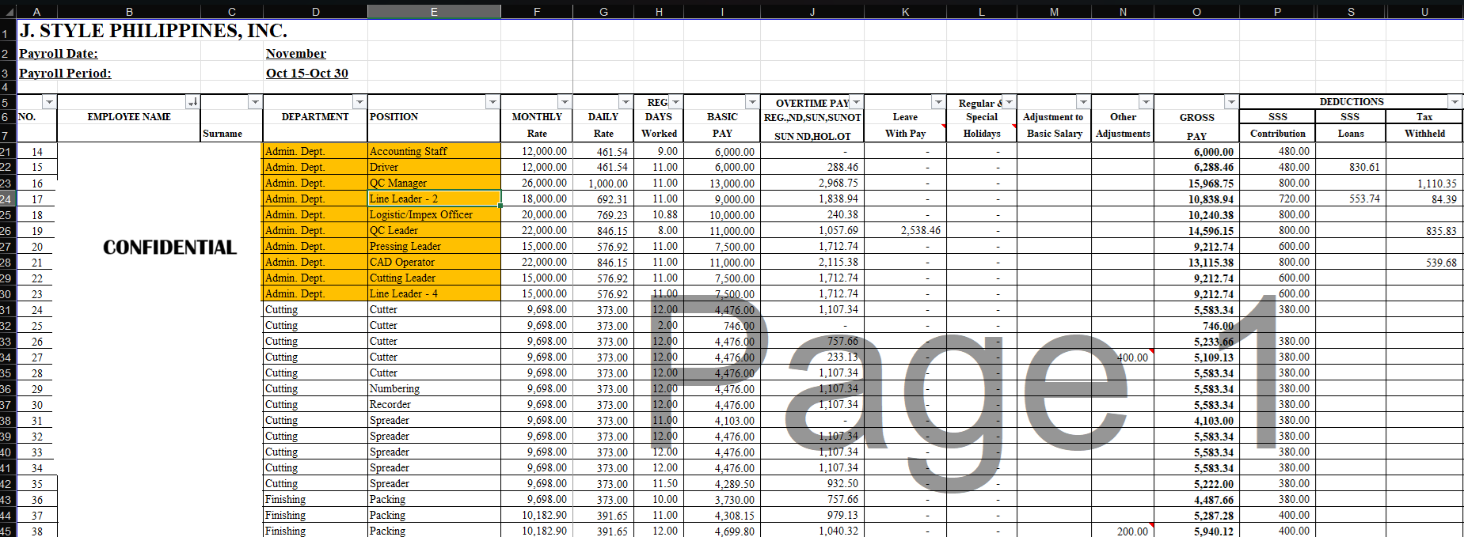Select the Line Leader - 2 cell

coord(434,199)
